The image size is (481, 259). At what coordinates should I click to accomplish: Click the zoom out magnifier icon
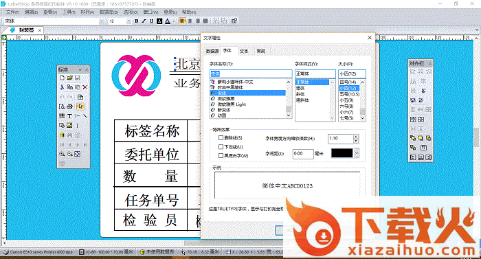pos(69,154)
